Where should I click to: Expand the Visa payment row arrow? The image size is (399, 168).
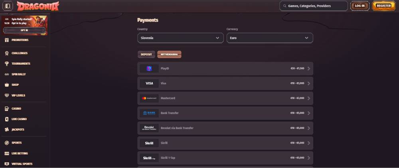(x=309, y=83)
